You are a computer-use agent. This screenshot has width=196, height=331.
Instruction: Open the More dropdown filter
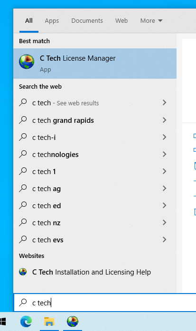pyautogui.click(x=151, y=21)
